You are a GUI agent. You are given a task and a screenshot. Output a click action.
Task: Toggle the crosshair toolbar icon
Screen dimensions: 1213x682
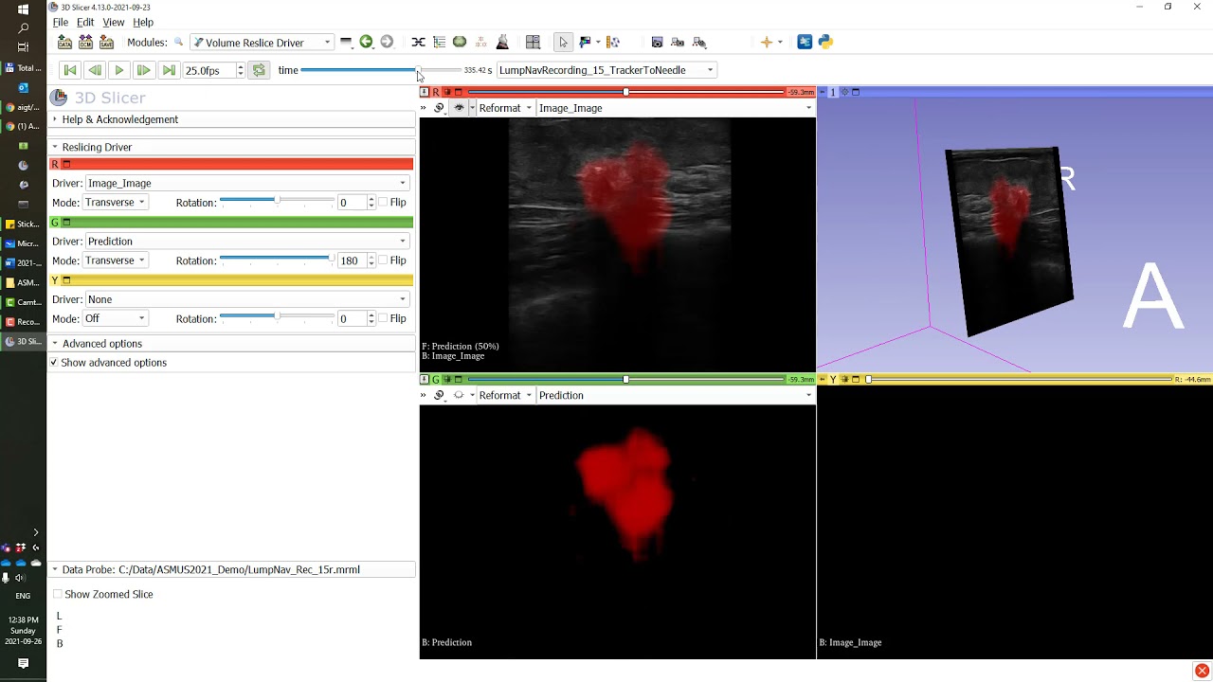click(767, 42)
